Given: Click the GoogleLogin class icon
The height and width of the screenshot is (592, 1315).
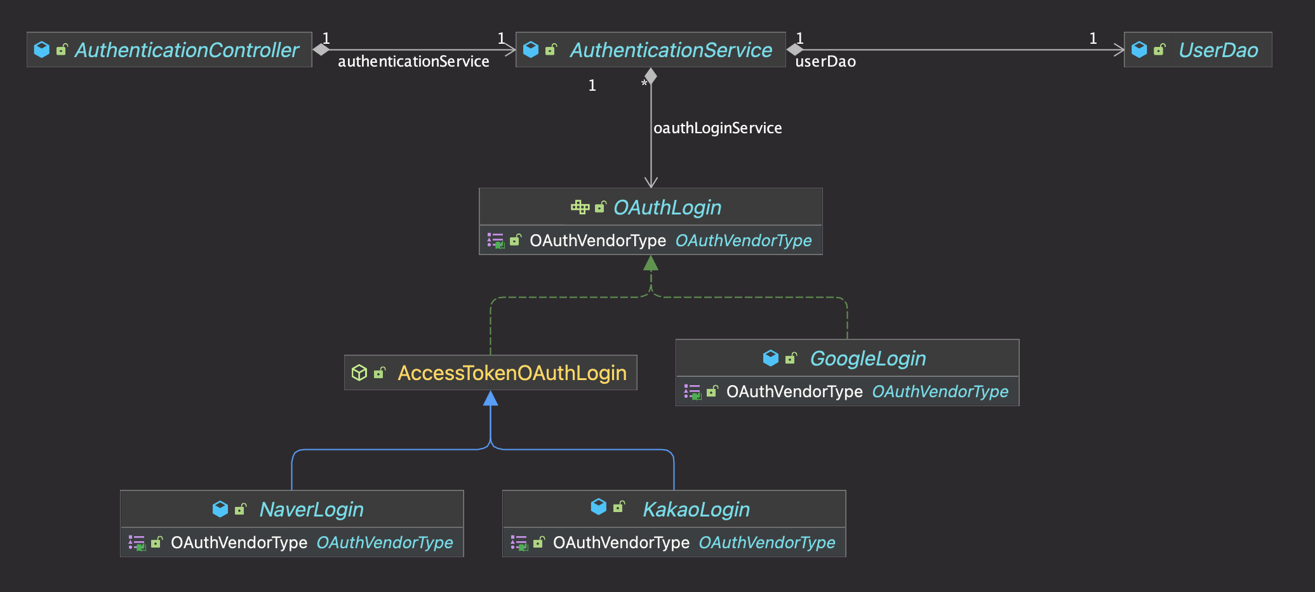Looking at the screenshot, I should (770, 358).
